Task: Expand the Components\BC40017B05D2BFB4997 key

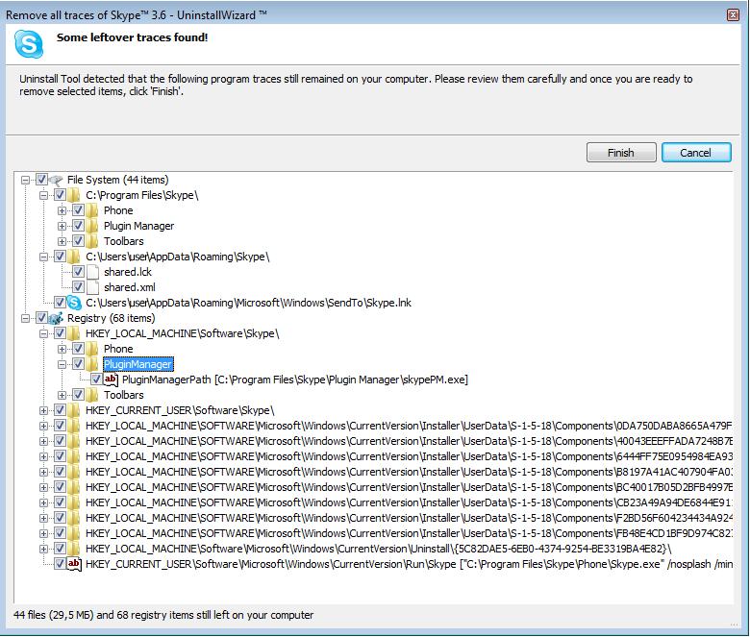Action: pos(43,487)
